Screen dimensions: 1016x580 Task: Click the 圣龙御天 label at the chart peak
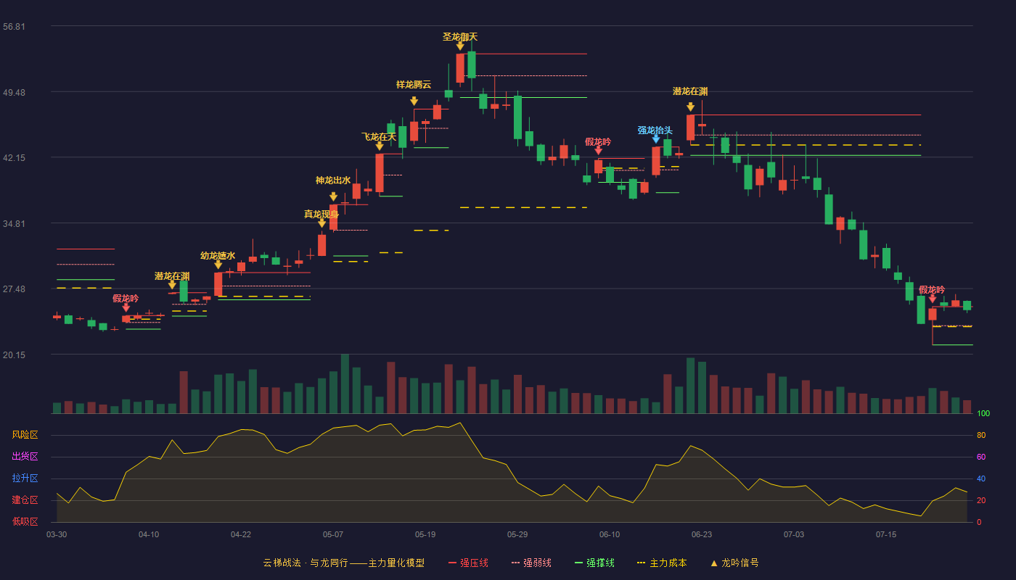(460, 37)
